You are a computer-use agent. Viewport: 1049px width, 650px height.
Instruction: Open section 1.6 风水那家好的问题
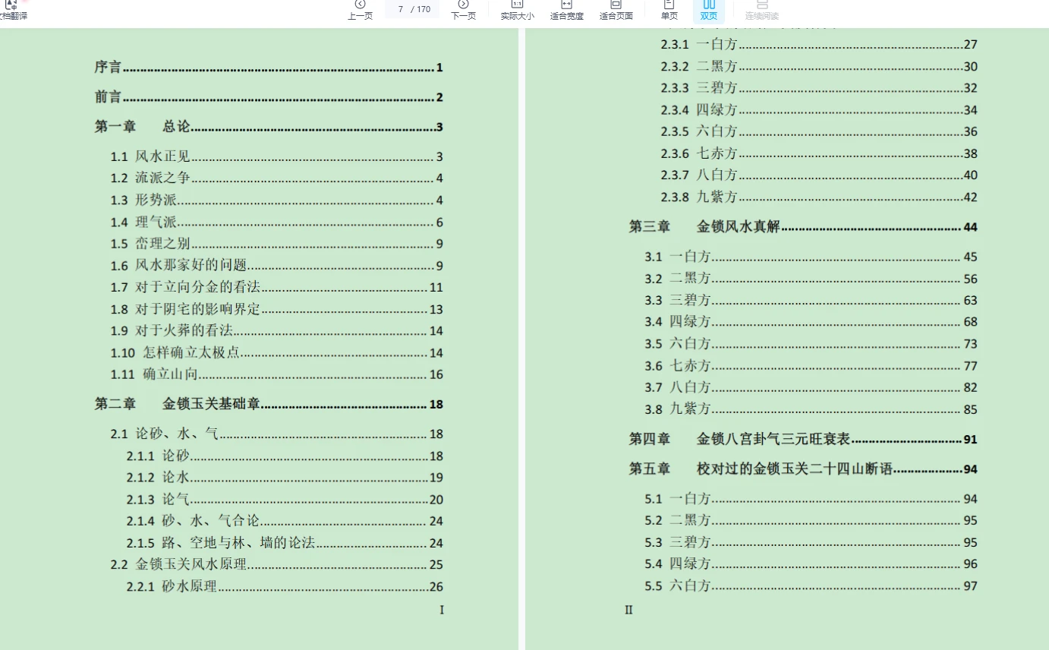276,266
